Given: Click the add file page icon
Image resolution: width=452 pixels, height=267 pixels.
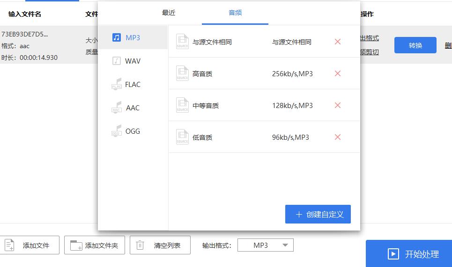Looking at the screenshot, I should coord(9,245).
